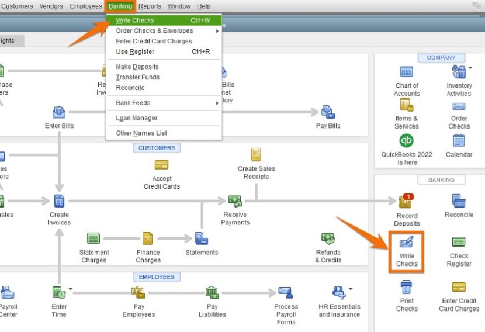This screenshot has height=332, width=485.
Task: Open Record Deposits icon
Action: coord(407,201)
